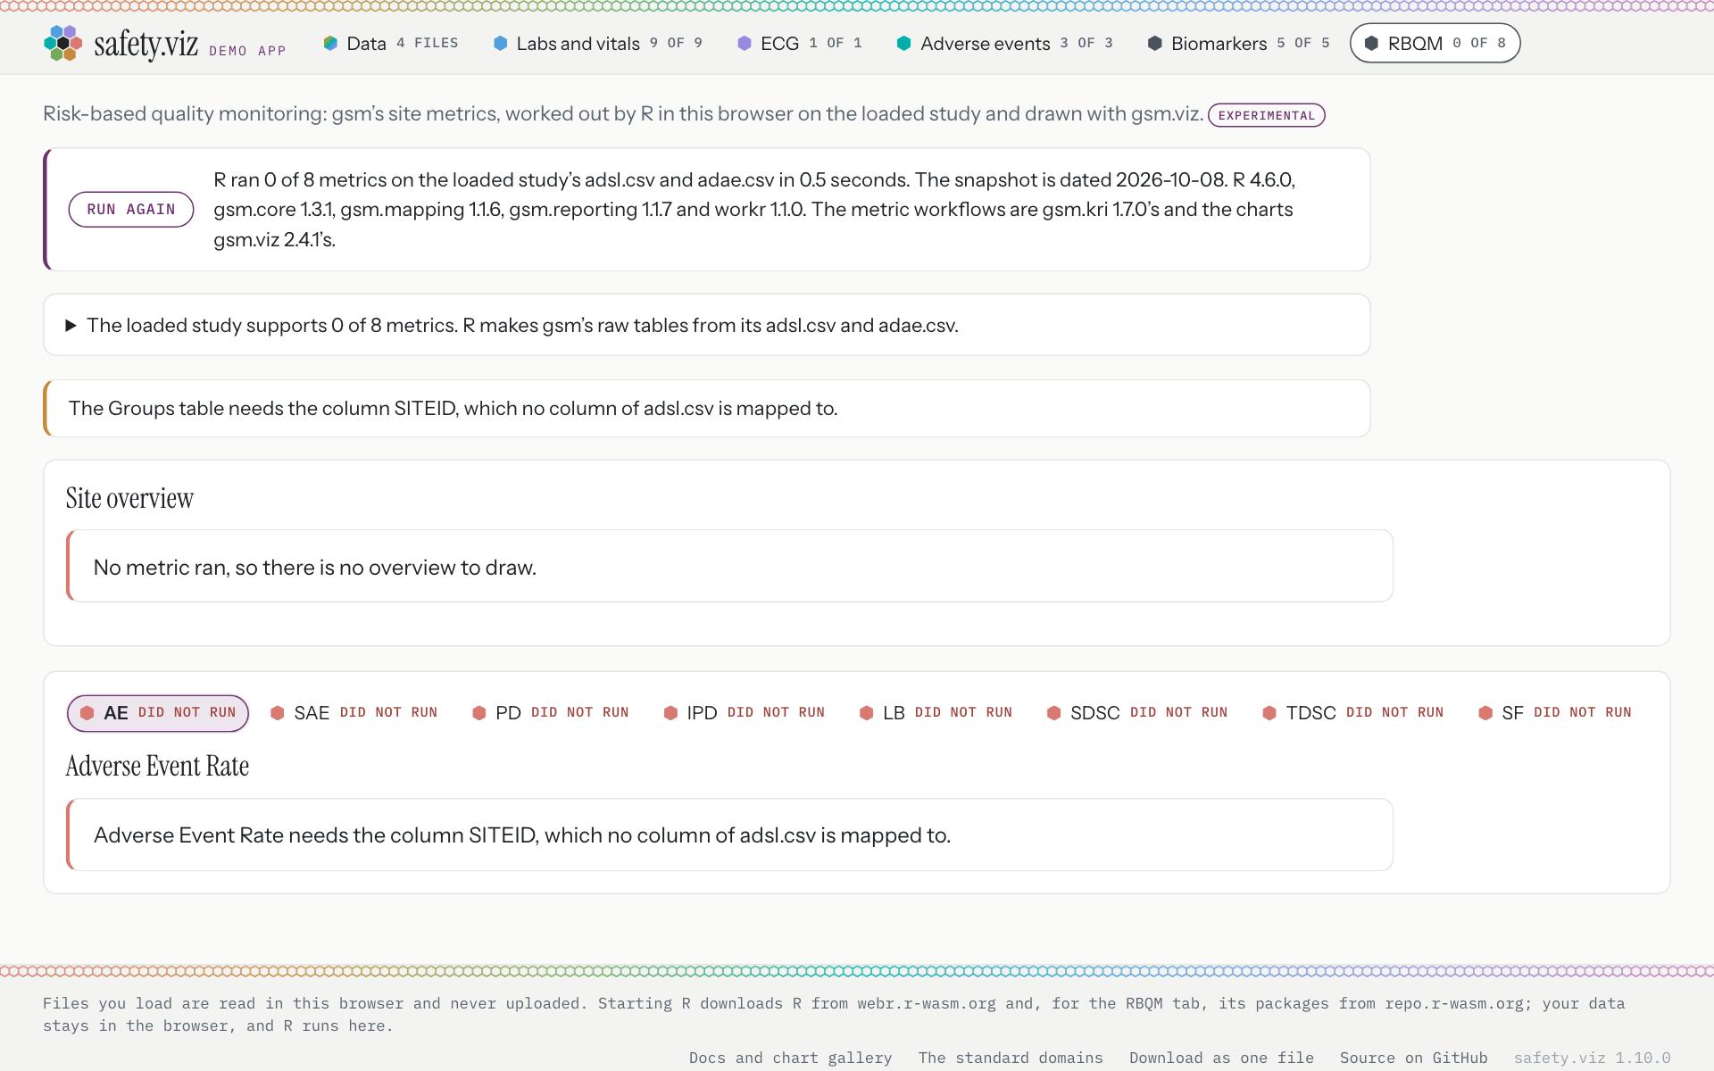1714x1071 pixels.
Task: Select the PD metric tab
Action: [551, 713]
